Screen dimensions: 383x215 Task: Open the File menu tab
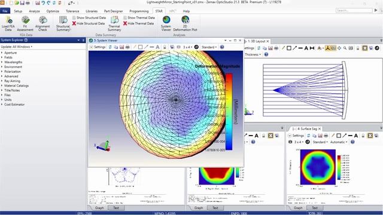[x=5, y=11]
